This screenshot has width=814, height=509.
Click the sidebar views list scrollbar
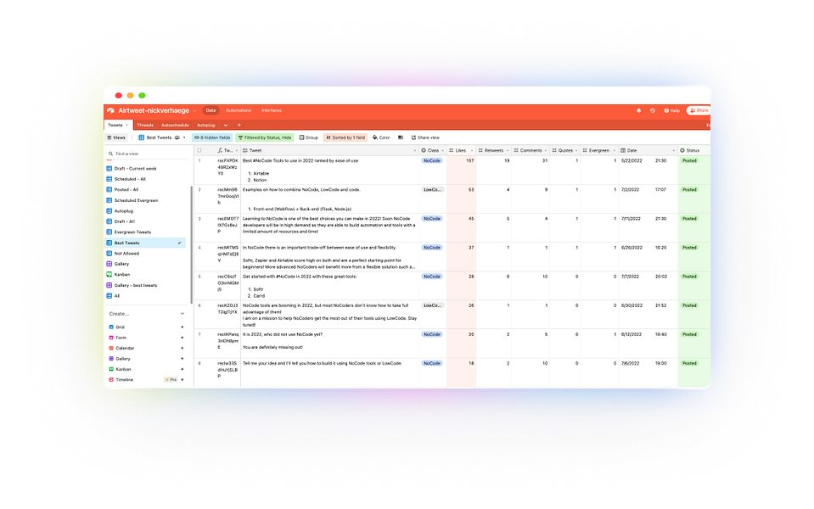pyautogui.click(x=192, y=243)
